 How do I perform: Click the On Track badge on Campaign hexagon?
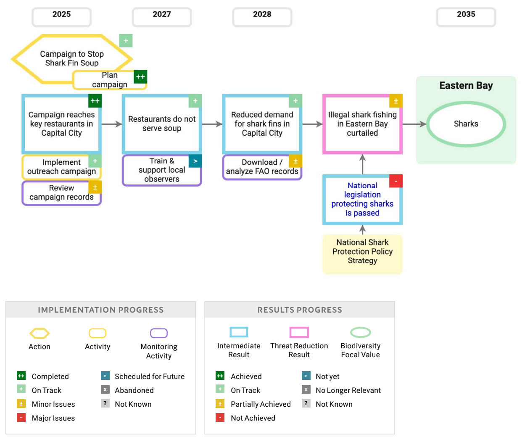(126, 41)
